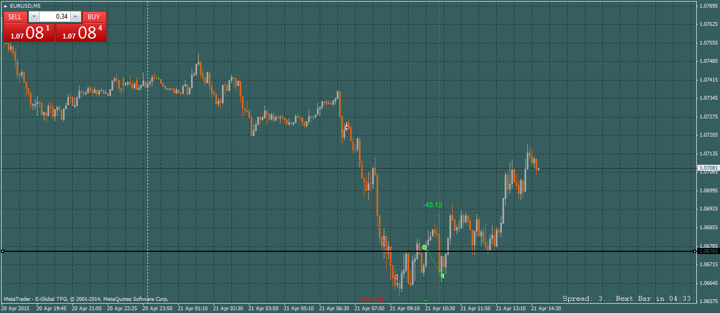Click the 1.07555 price scale label

[708, 42]
